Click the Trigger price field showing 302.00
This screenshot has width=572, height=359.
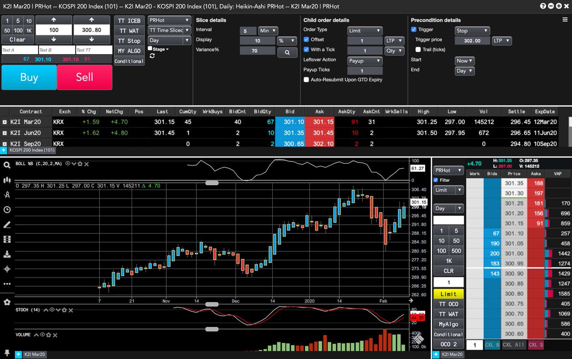(472, 41)
